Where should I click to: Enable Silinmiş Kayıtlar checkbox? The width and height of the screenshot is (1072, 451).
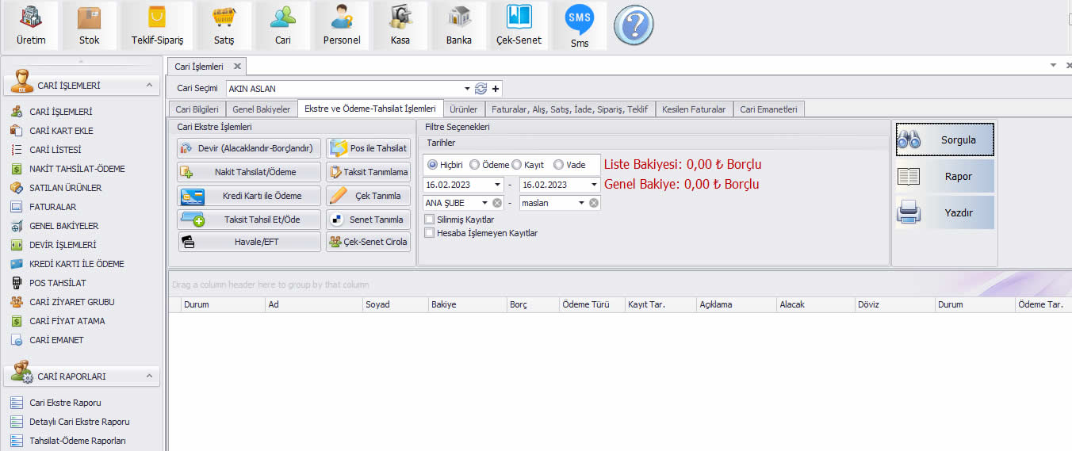tap(430, 220)
